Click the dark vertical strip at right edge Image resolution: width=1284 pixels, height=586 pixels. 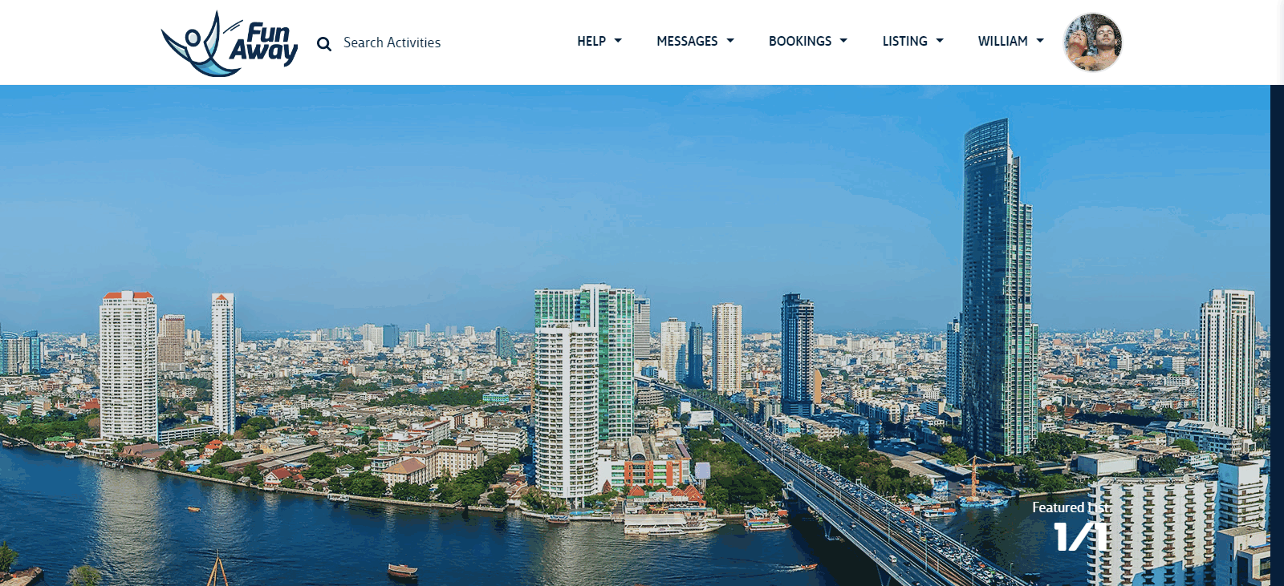coord(1277,335)
